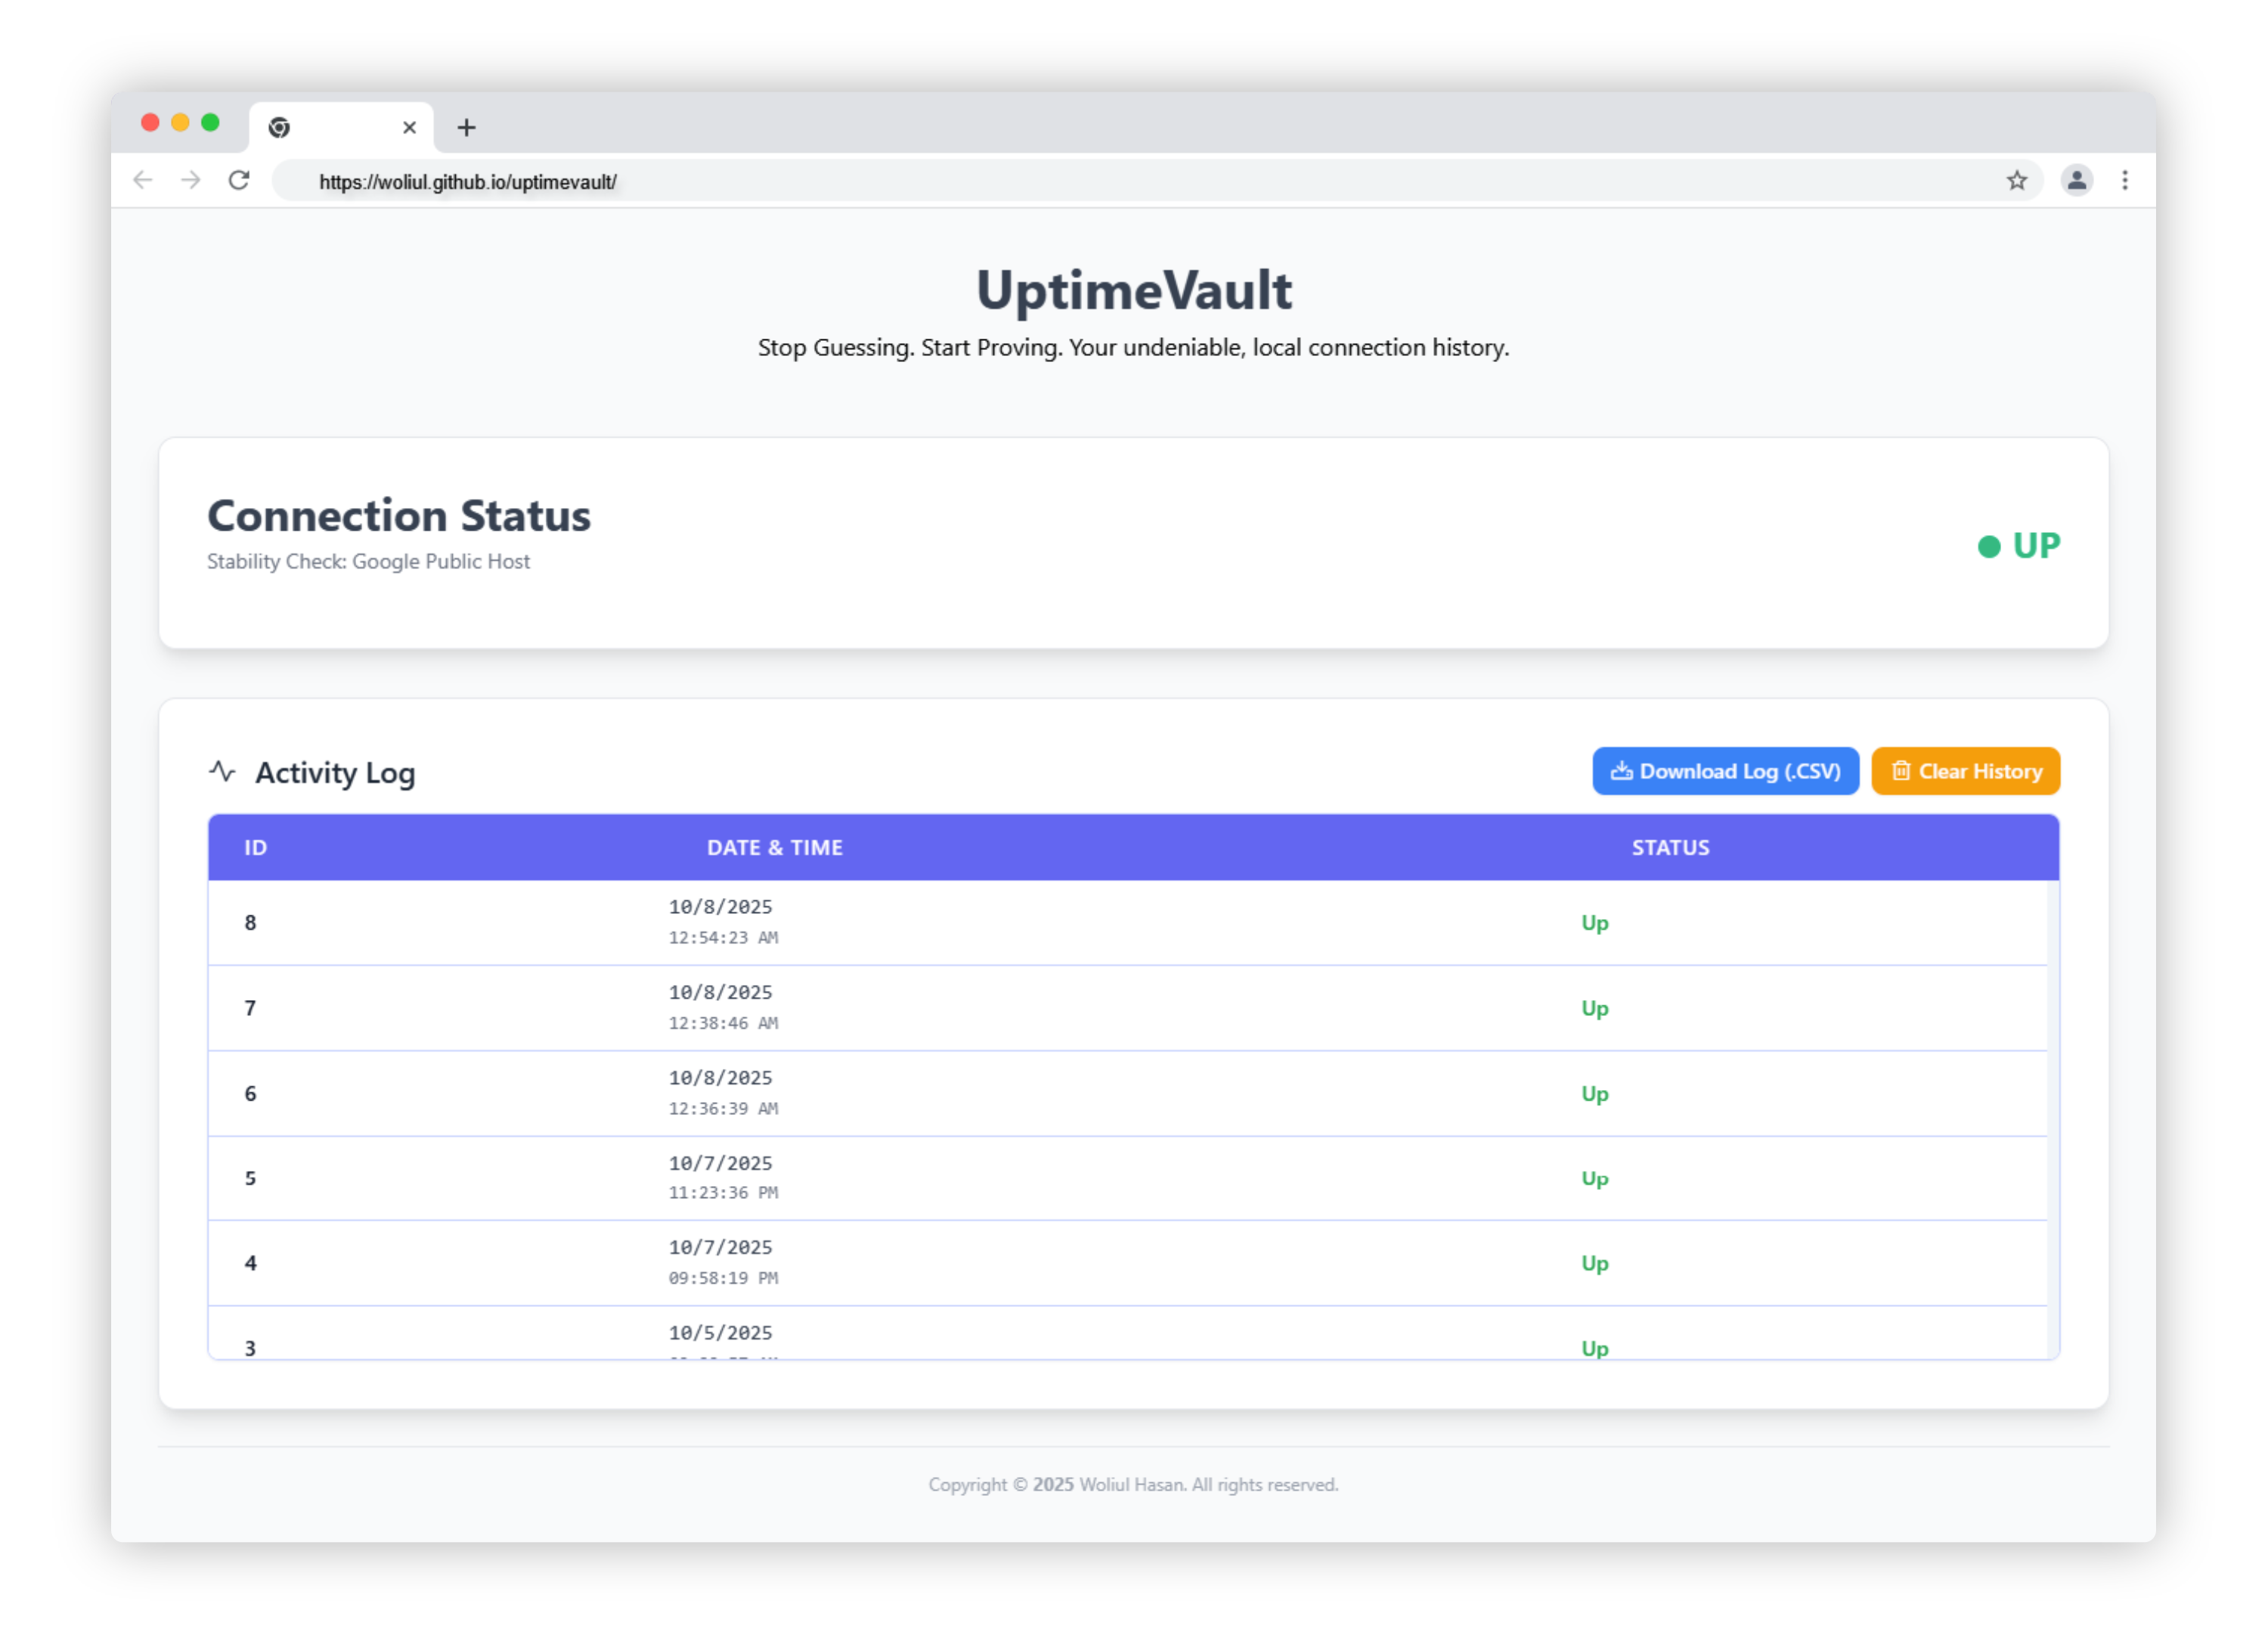
Task: Click the green UP status dot
Action: point(1988,547)
